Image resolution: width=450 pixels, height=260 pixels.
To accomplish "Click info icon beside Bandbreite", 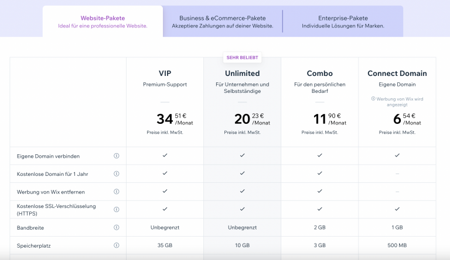I will point(116,227).
